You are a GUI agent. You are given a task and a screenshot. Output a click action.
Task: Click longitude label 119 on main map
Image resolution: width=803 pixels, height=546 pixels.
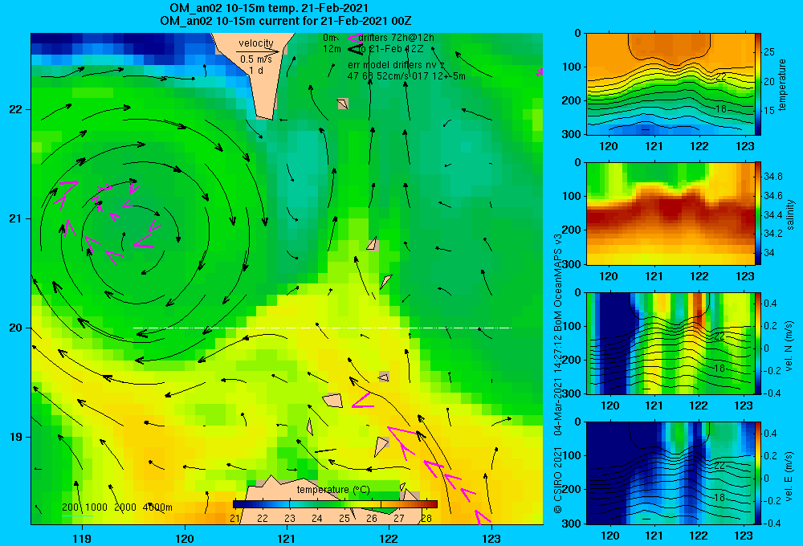(82, 539)
